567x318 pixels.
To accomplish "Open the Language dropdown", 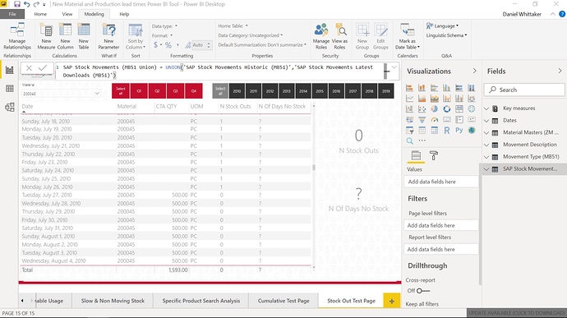I will click(x=442, y=26).
